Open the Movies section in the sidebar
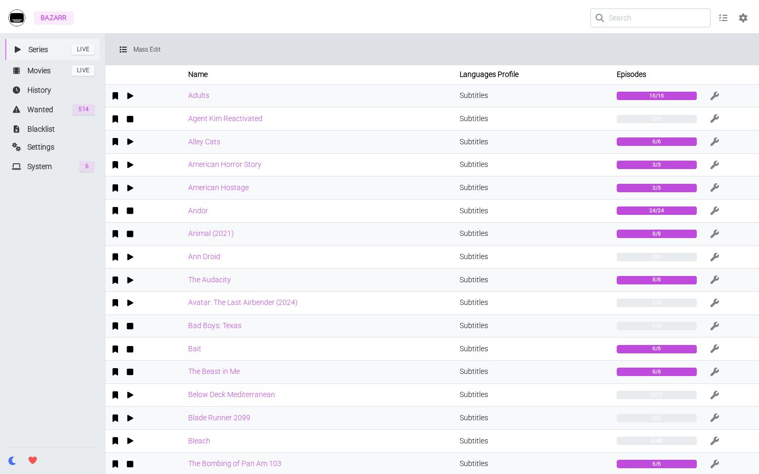Viewport: 759px width, 474px height. pyautogui.click(x=53, y=71)
